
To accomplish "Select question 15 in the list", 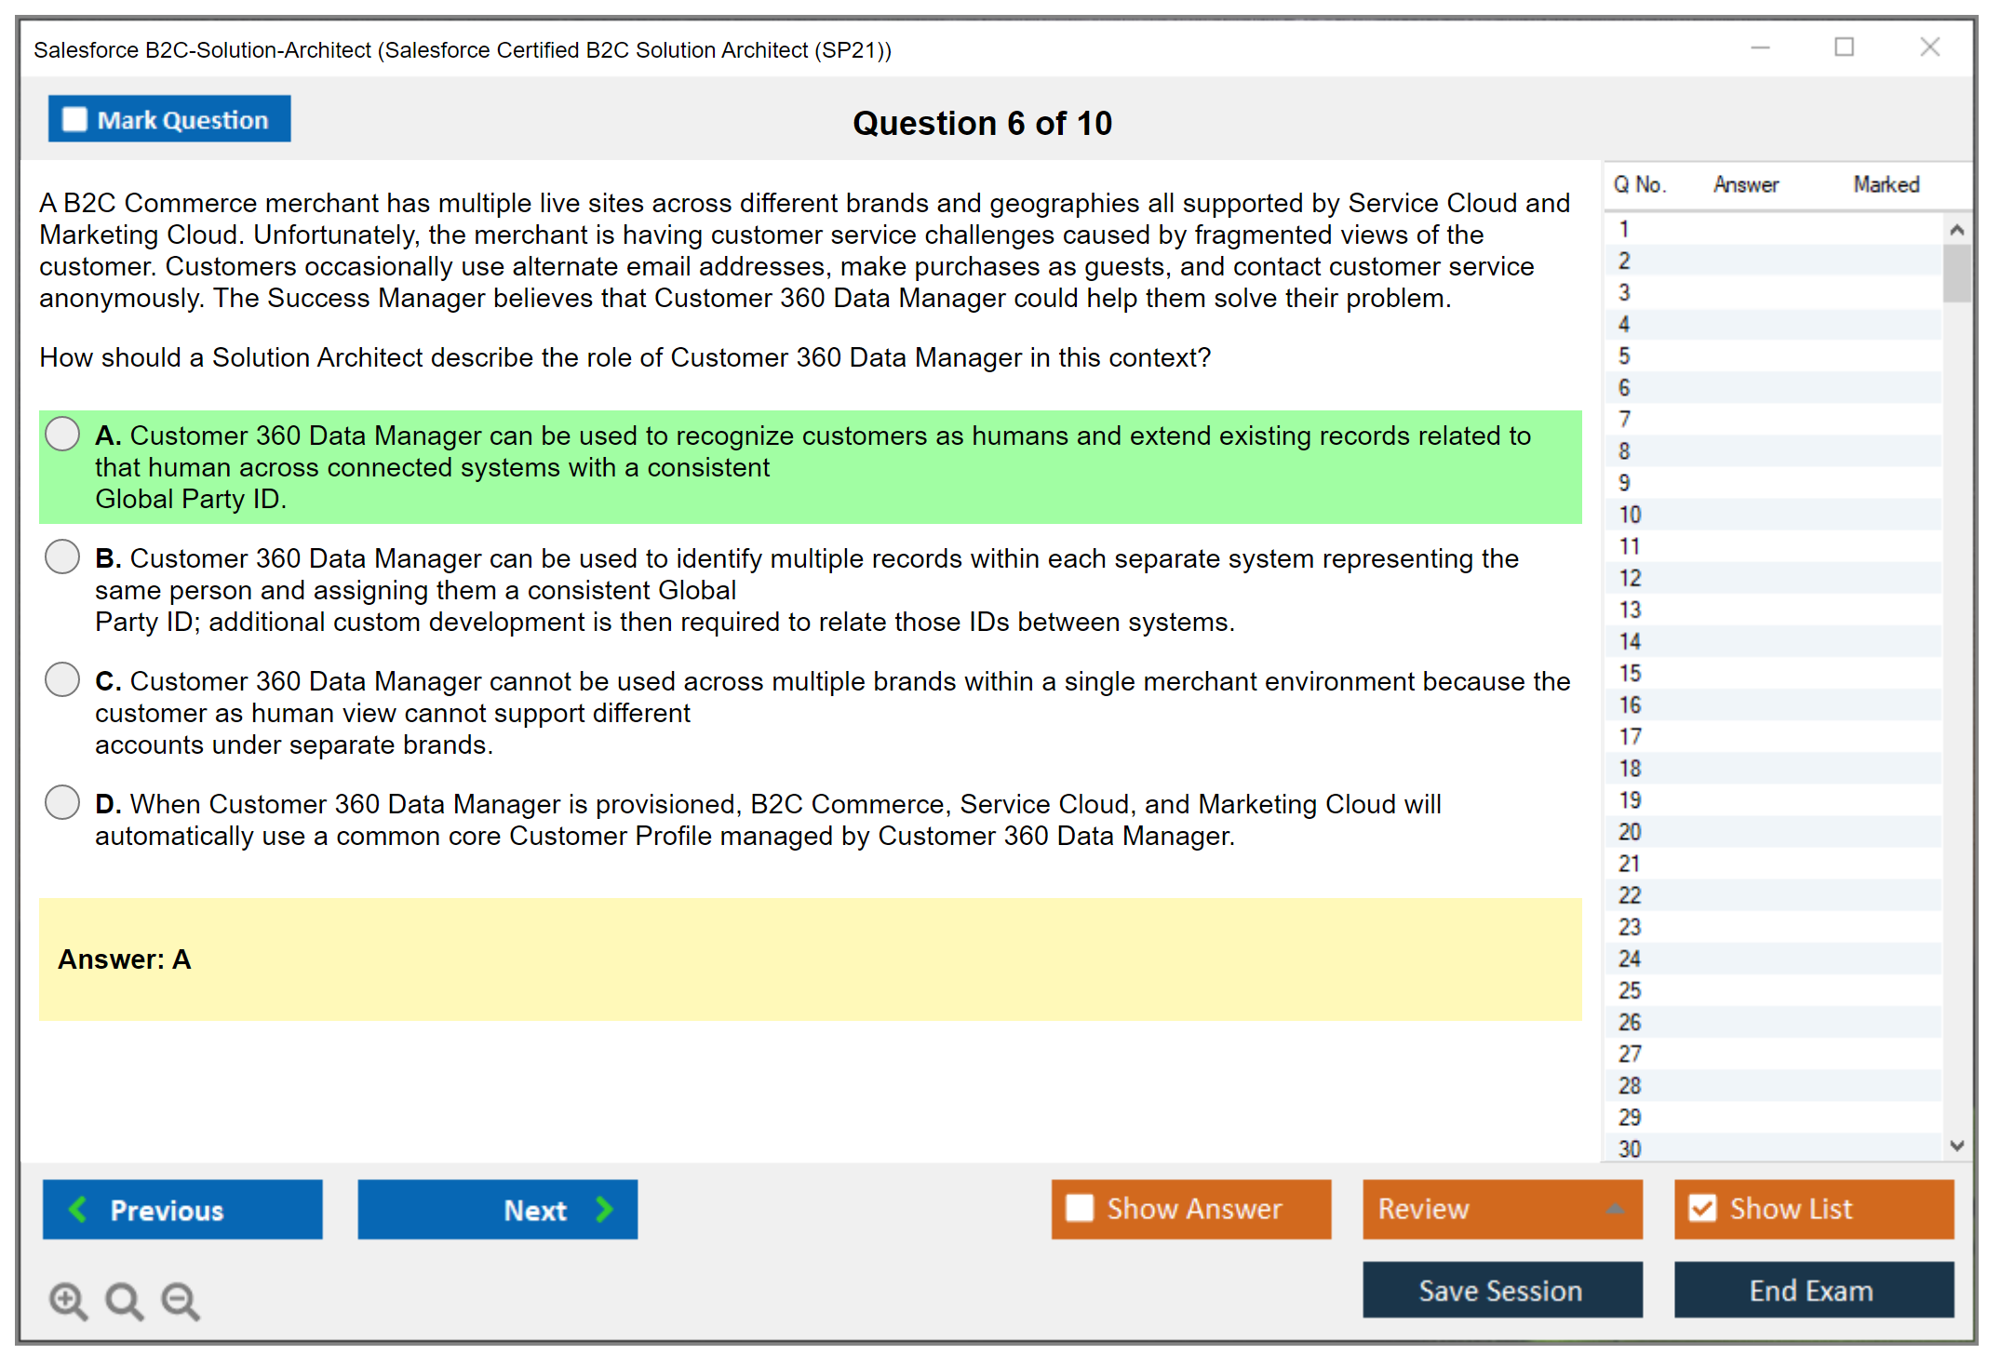I will click(x=1630, y=673).
